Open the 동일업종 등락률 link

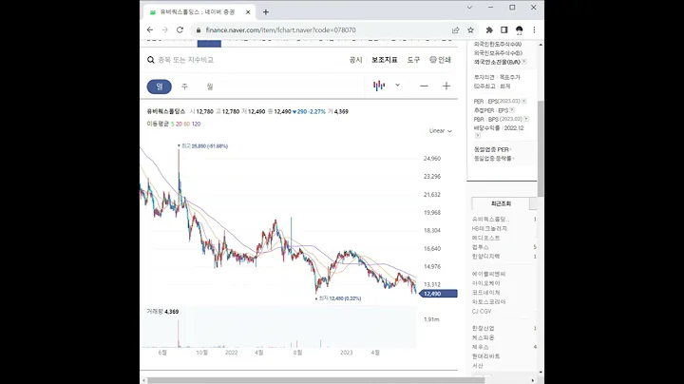(x=494, y=159)
